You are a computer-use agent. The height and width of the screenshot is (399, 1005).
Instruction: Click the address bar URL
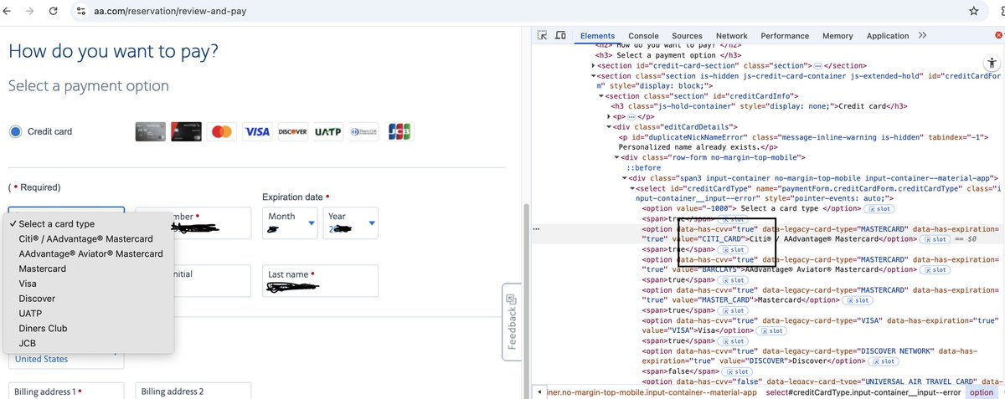point(170,12)
